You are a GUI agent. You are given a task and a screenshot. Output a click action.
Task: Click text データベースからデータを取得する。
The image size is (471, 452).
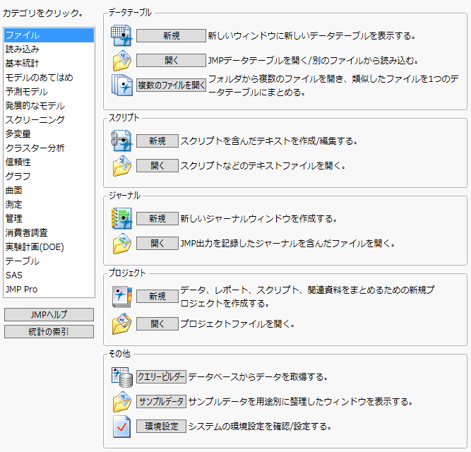pos(258,377)
